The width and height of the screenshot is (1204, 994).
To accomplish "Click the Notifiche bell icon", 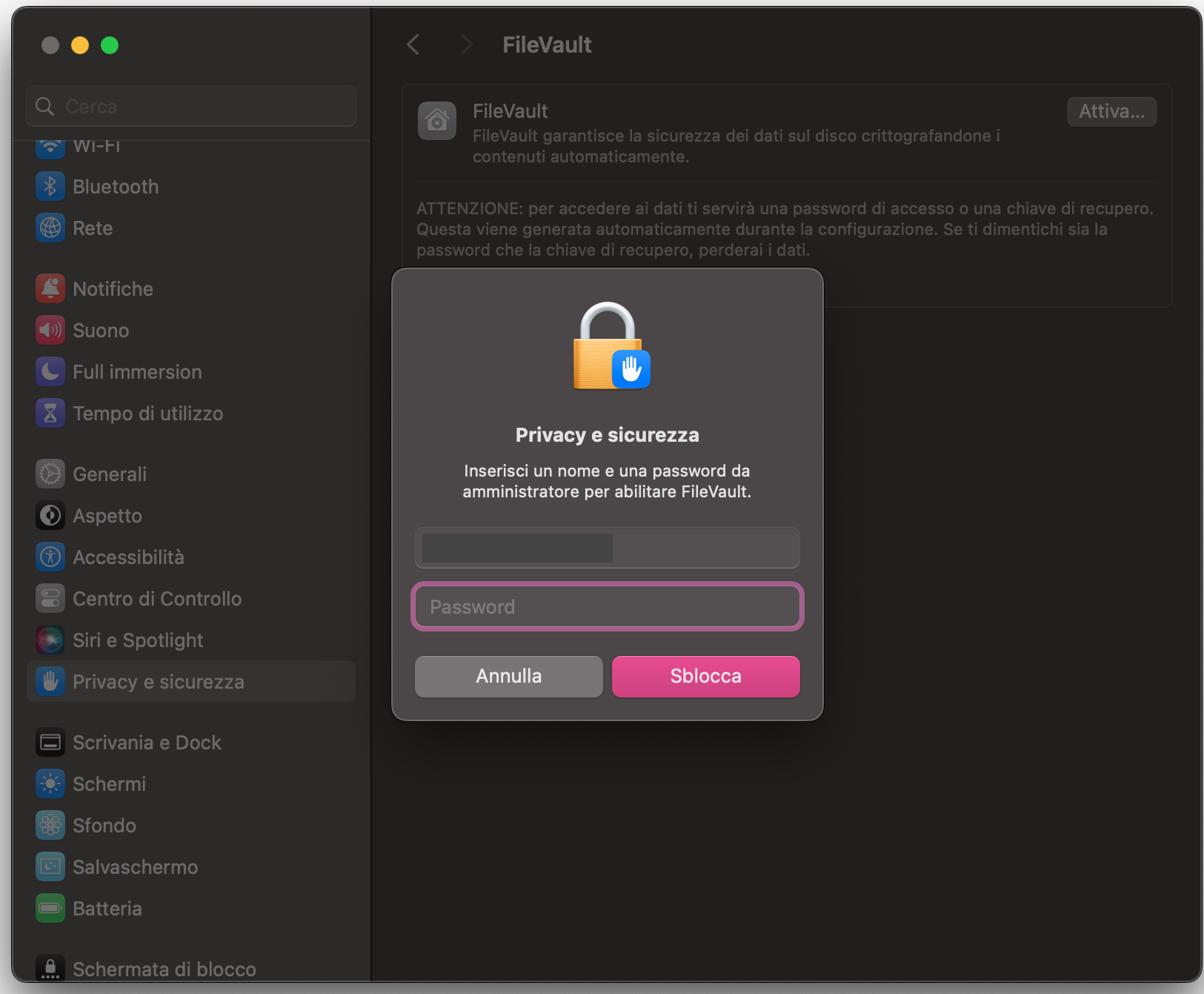I will (50, 288).
